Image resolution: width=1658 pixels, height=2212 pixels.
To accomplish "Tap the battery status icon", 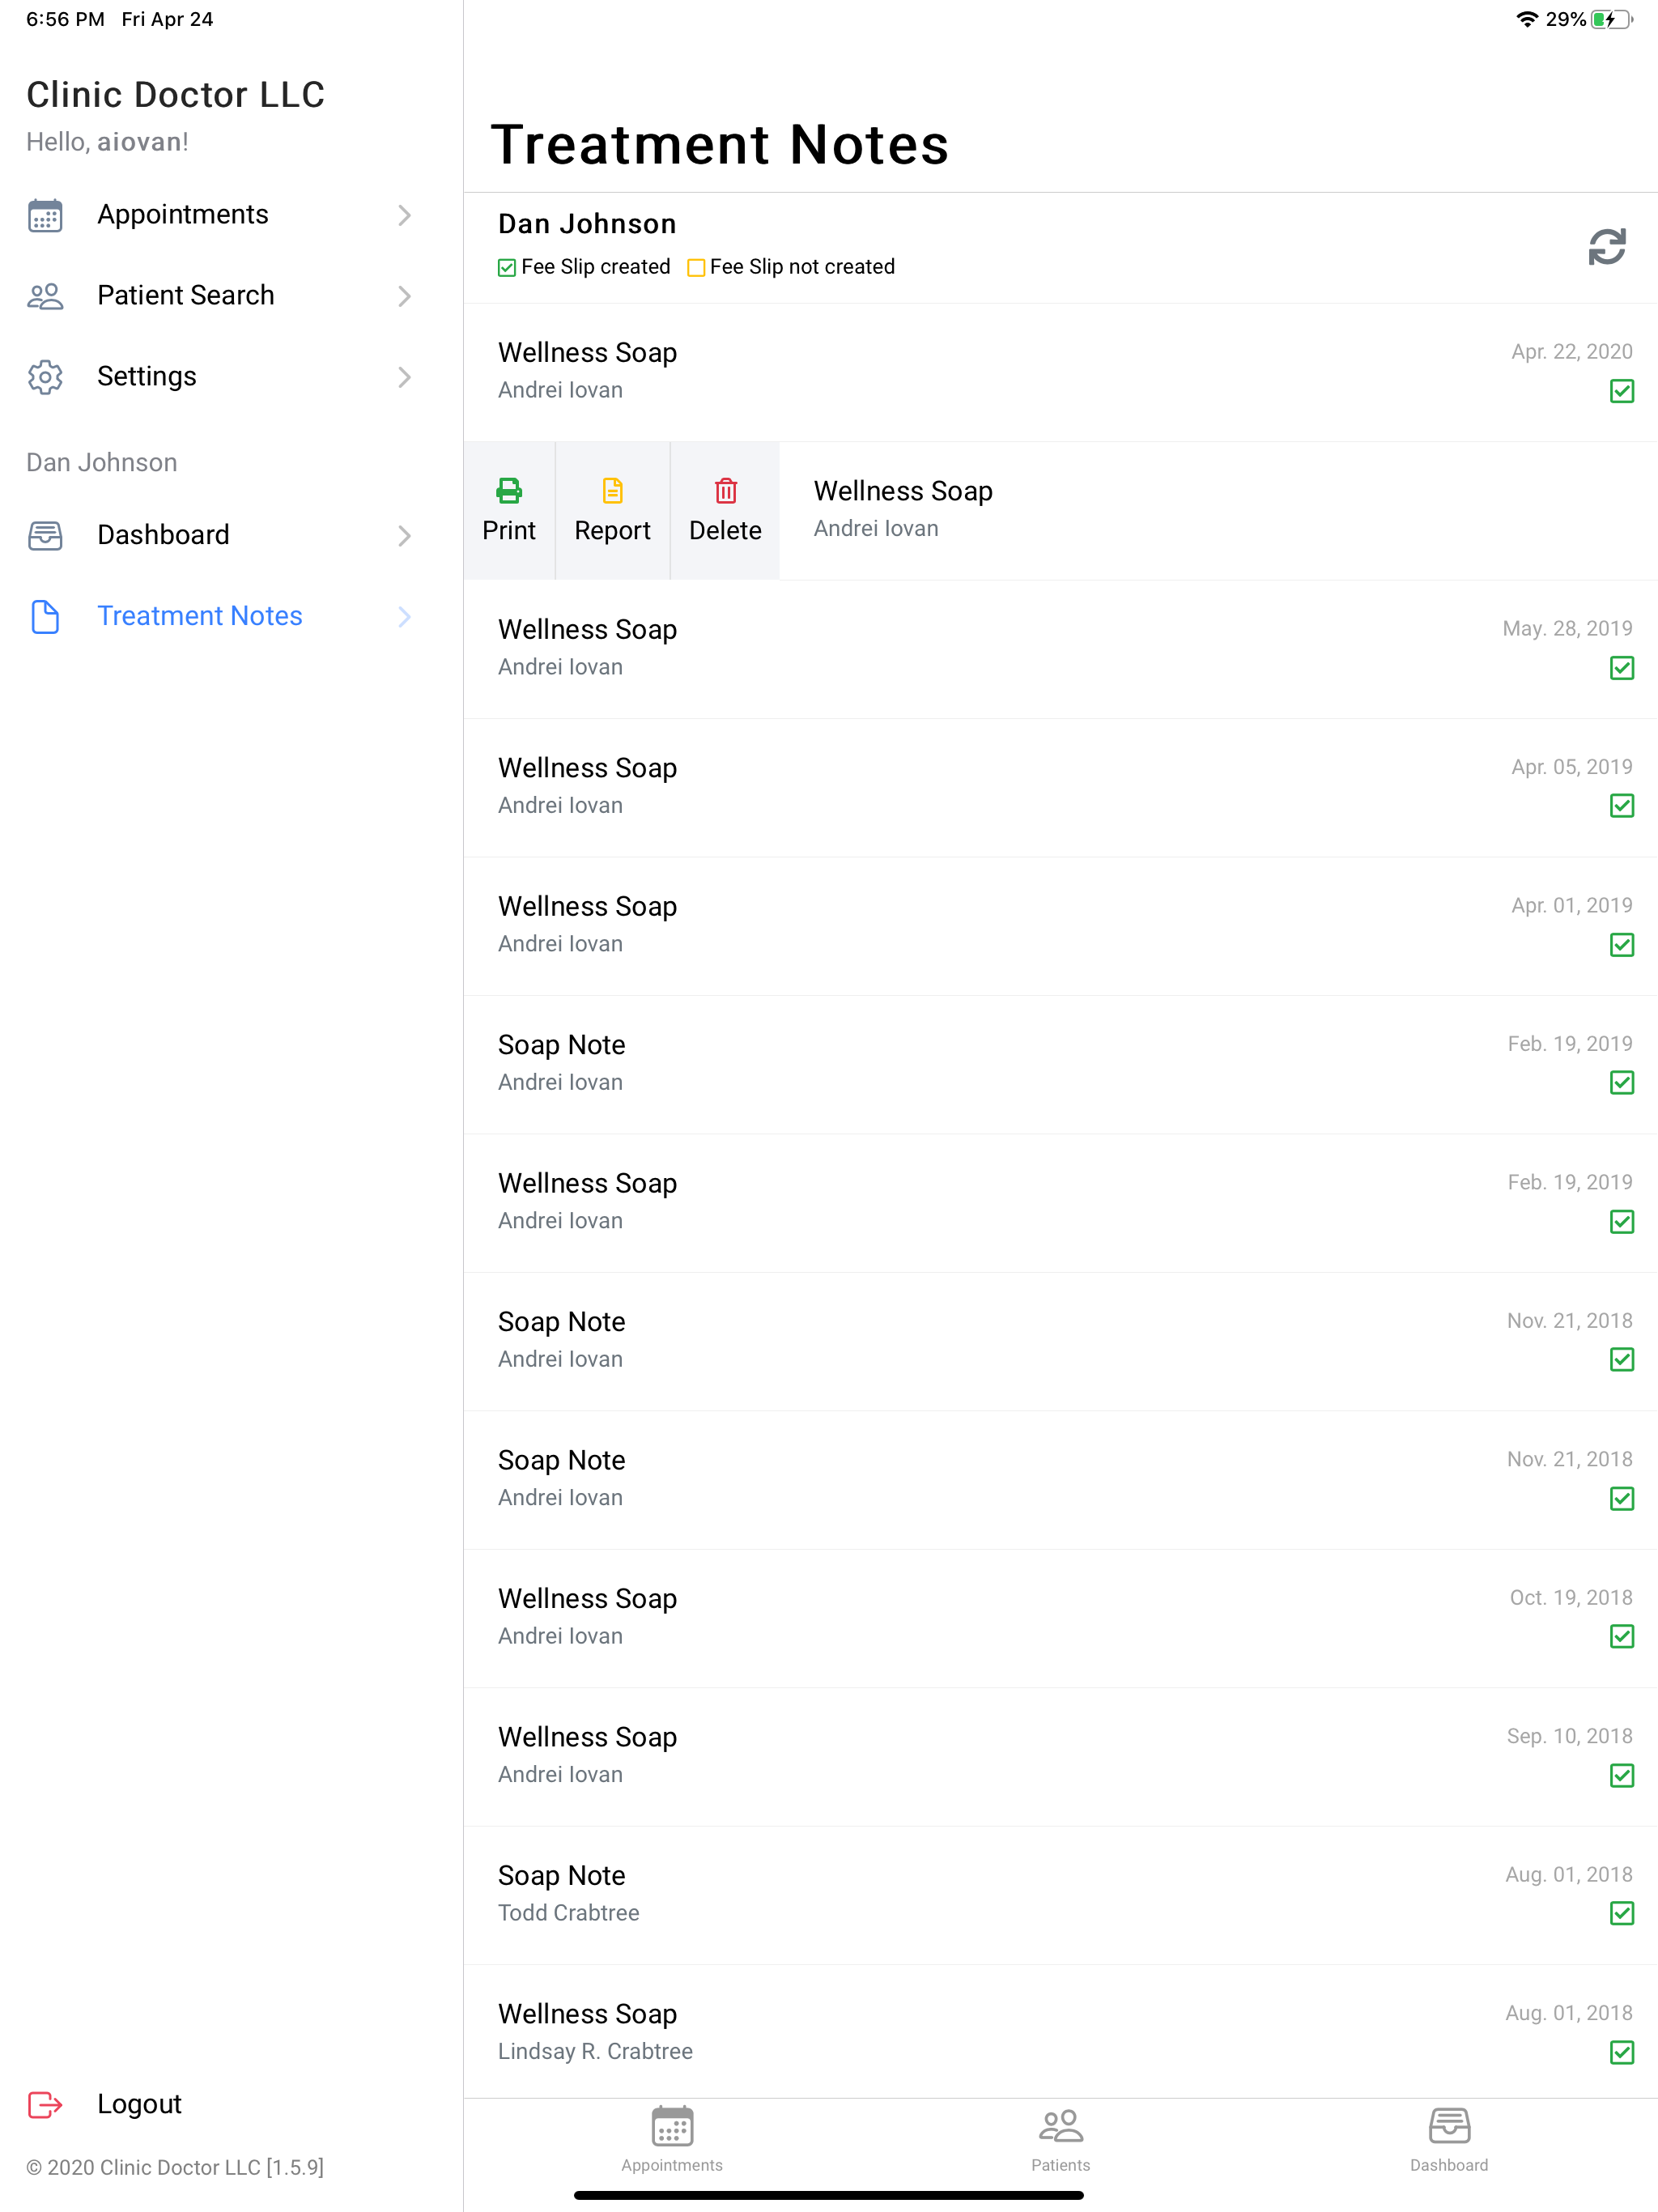I will (1611, 19).
